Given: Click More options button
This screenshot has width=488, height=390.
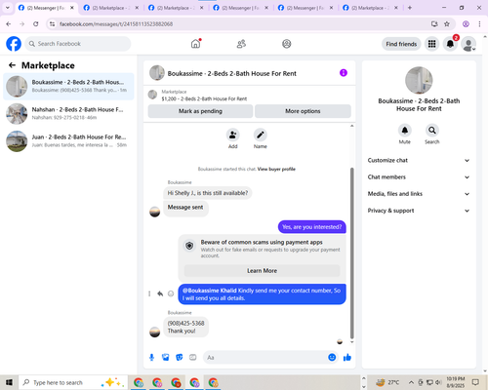Looking at the screenshot, I should [303, 111].
